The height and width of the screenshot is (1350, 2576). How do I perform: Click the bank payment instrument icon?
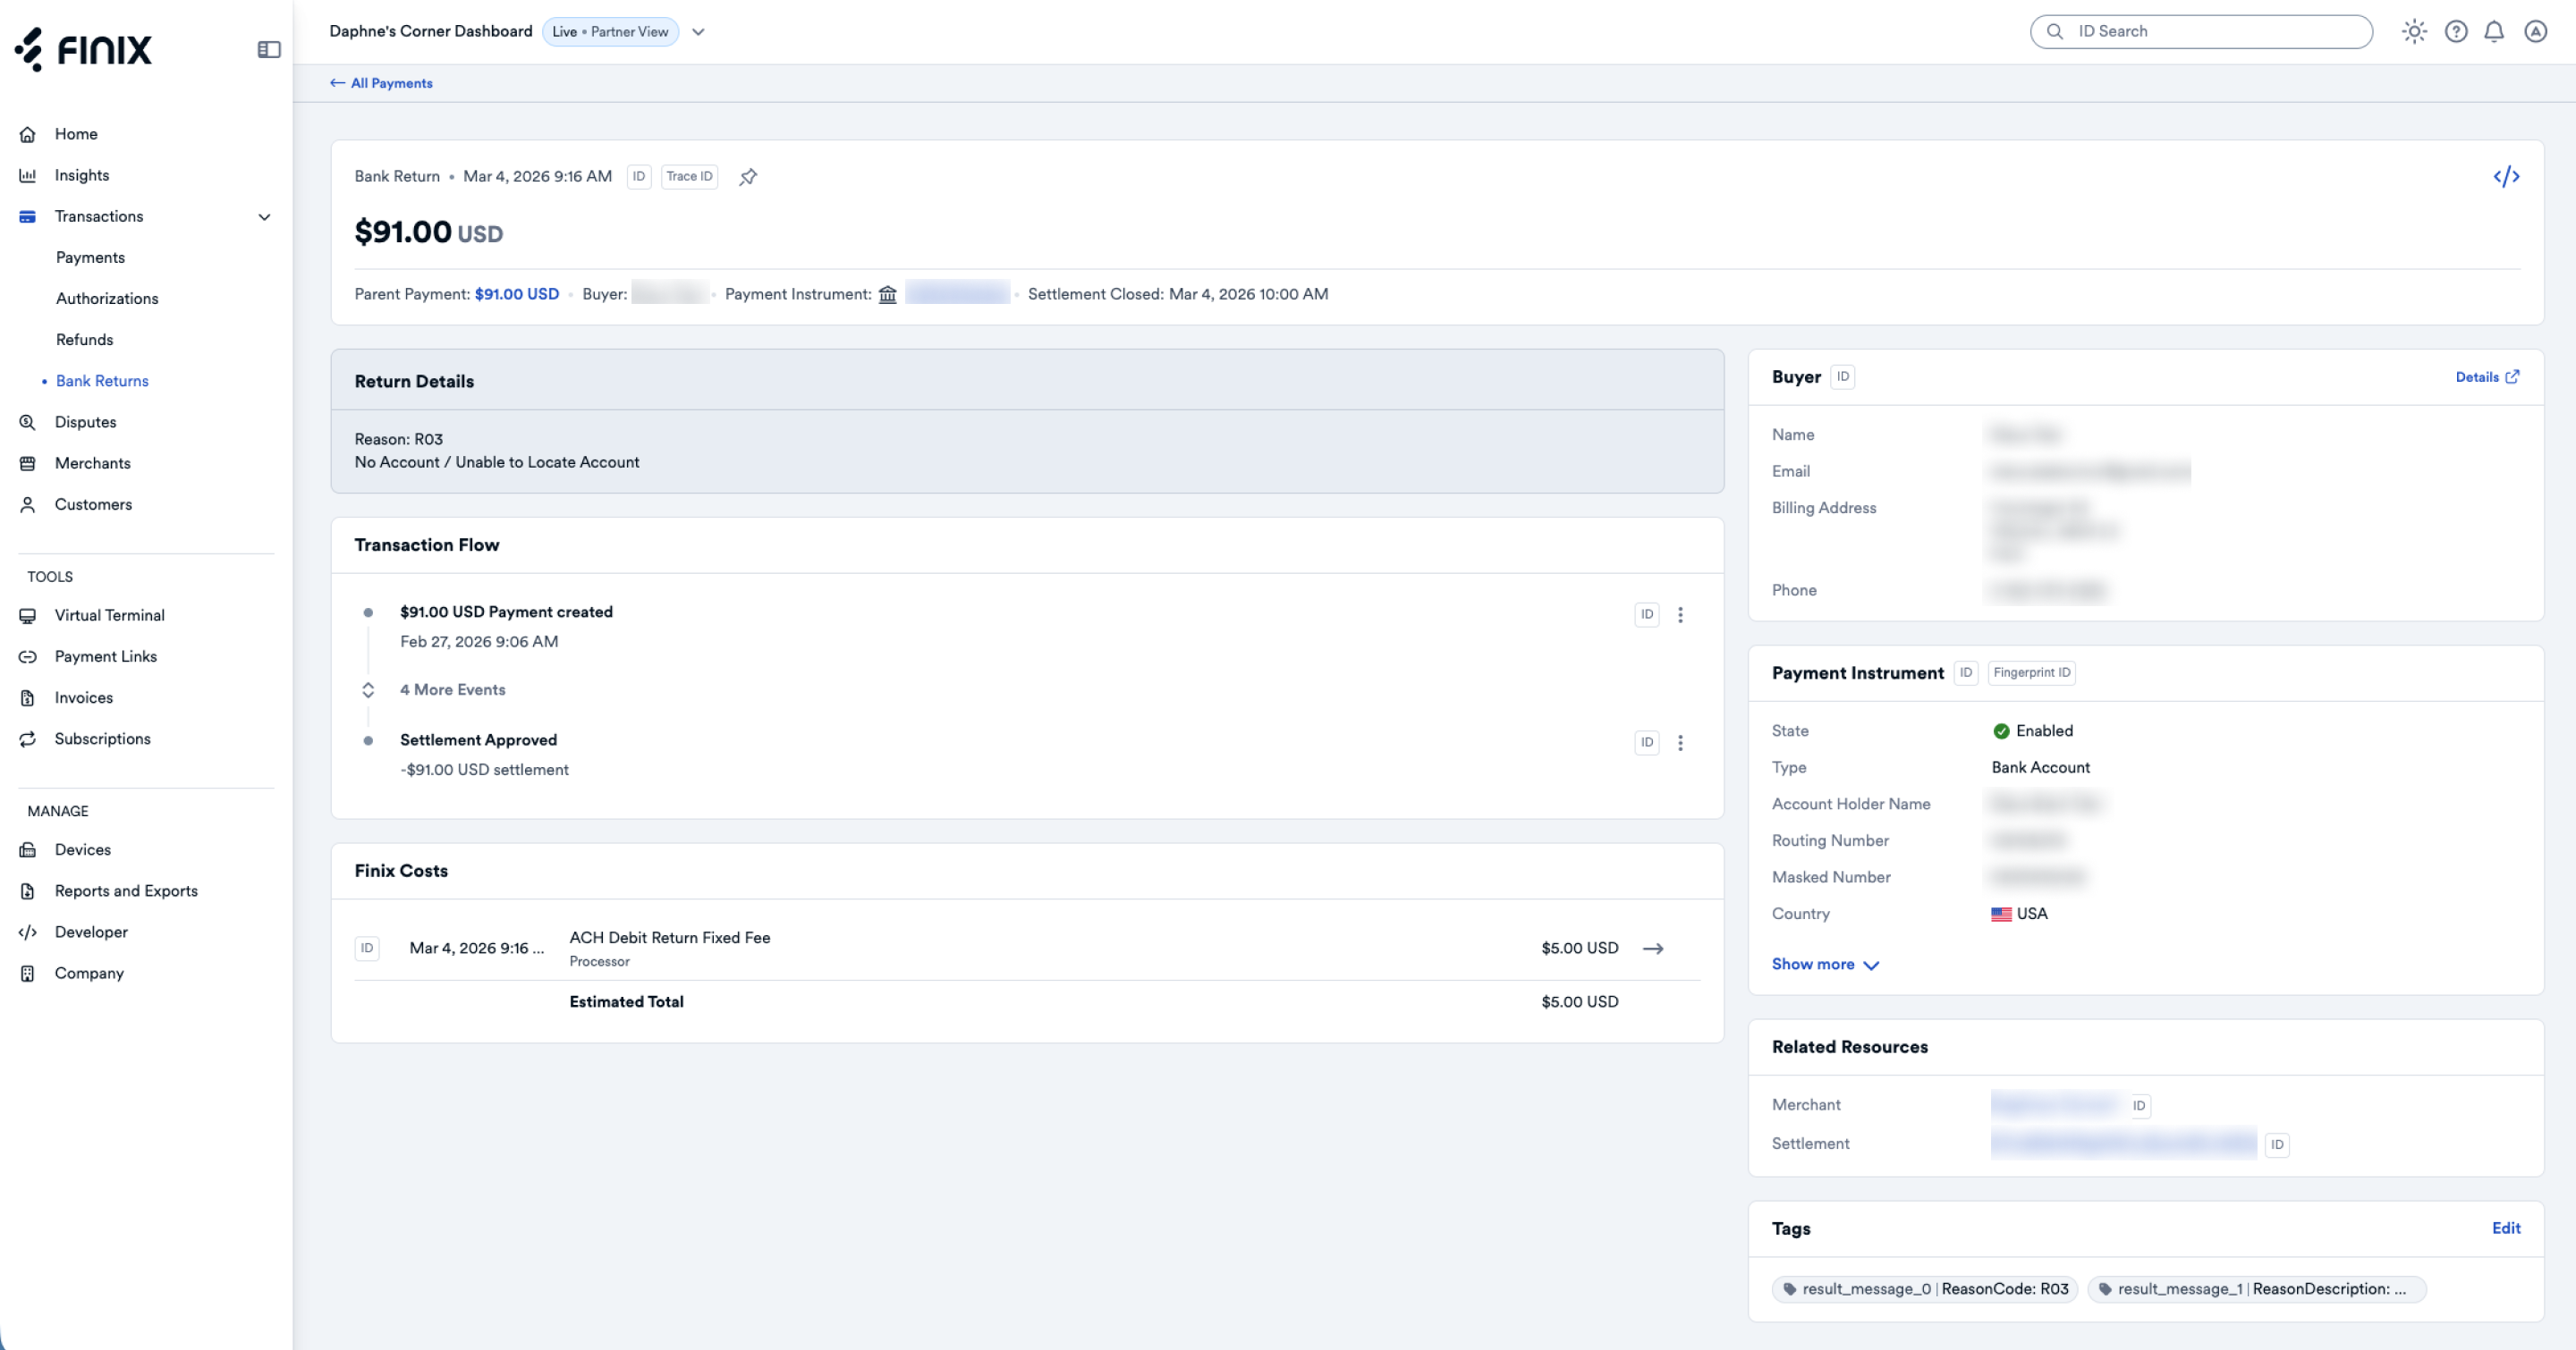(887, 294)
